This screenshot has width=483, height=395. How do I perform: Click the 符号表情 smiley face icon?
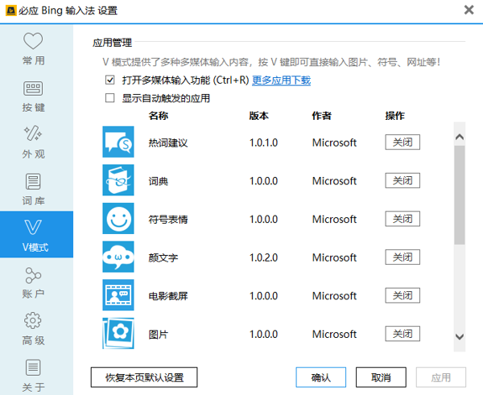(x=118, y=219)
